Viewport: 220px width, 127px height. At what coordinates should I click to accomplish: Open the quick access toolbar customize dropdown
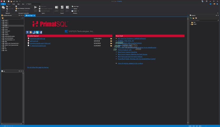[x=20, y=1]
